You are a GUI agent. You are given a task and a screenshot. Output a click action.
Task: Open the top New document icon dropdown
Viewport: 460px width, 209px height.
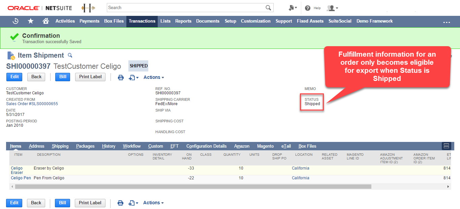(133, 78)
